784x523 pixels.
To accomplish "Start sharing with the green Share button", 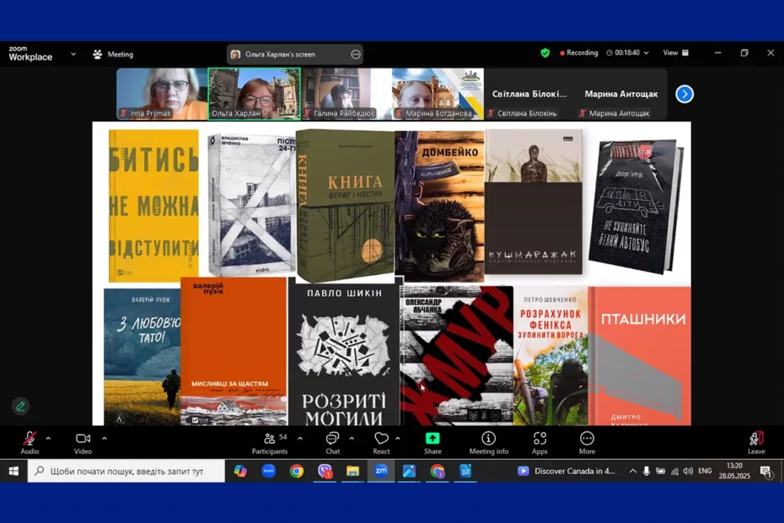I will [432, 443].
